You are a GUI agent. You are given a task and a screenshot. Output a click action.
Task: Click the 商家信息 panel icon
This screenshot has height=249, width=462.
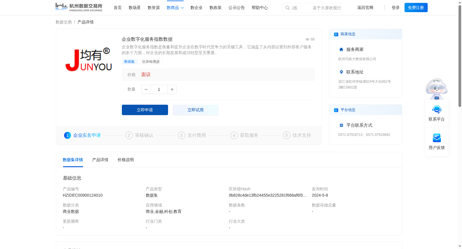[x=336, y=34]
